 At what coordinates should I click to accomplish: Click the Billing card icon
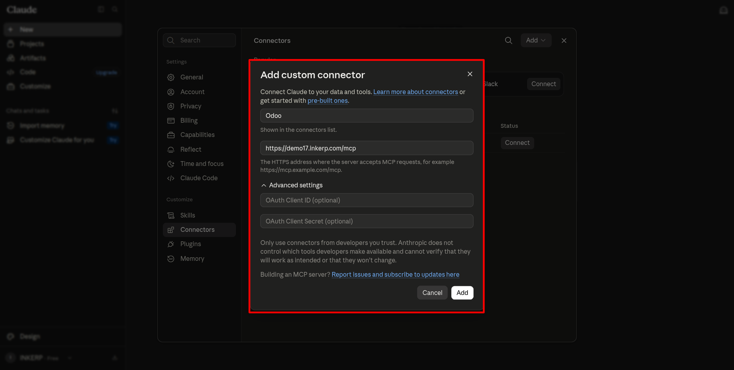pos(171,121)
